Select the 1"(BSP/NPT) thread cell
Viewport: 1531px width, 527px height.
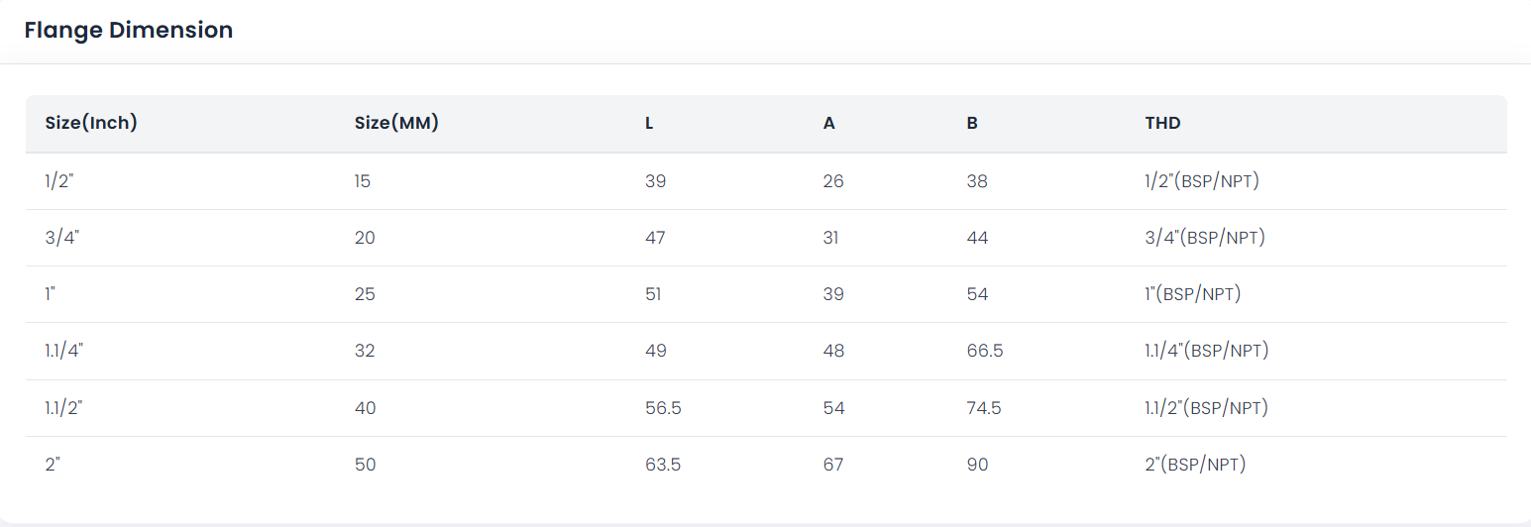[1193, 294]
